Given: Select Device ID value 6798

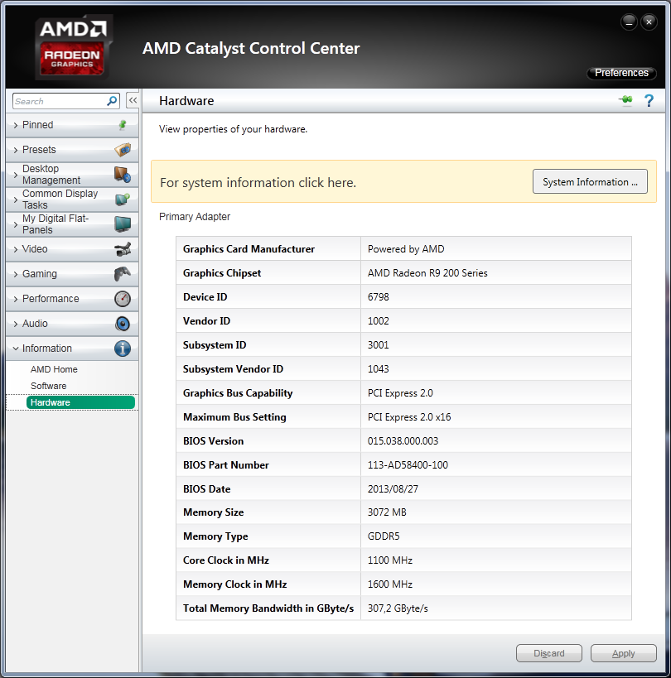Looking at the screenshot, I should 378,297.
